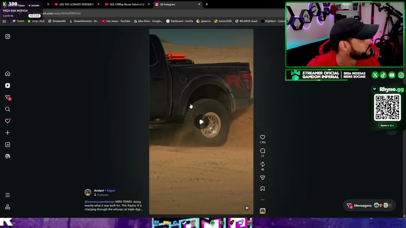Close the Instagram browser tab

click(199, 4)
